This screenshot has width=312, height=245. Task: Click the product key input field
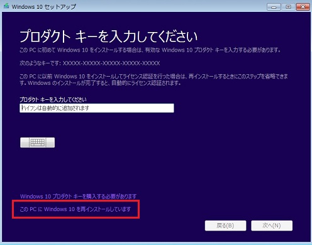tap(97, 108)
